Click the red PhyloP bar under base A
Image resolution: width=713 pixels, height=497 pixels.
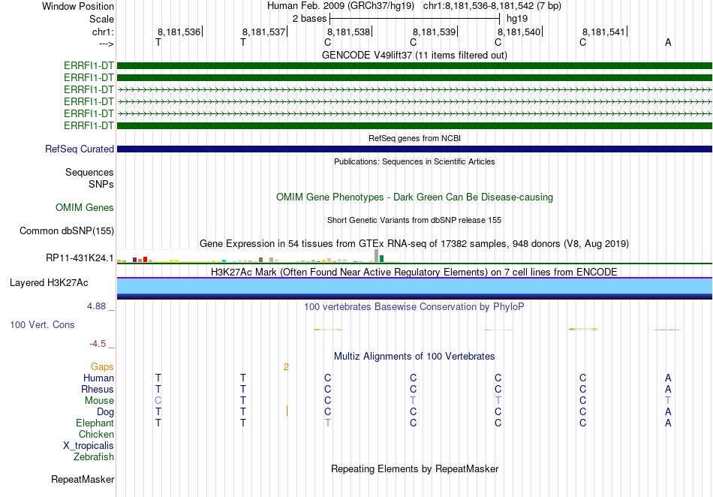pyautogui.click(x=667, y=330)
